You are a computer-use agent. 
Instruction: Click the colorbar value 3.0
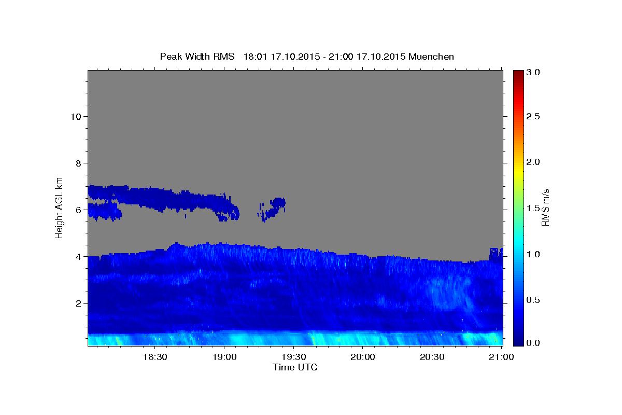(x=533, y=72)
